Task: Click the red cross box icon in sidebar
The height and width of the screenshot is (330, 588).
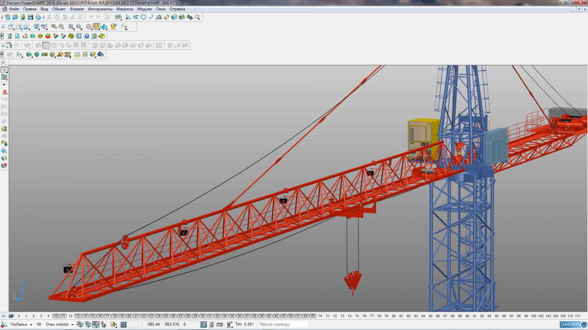Action: click(x=4, y=166)
